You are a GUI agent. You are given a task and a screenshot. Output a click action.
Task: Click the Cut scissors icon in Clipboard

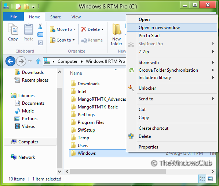[x=40, y=26]
